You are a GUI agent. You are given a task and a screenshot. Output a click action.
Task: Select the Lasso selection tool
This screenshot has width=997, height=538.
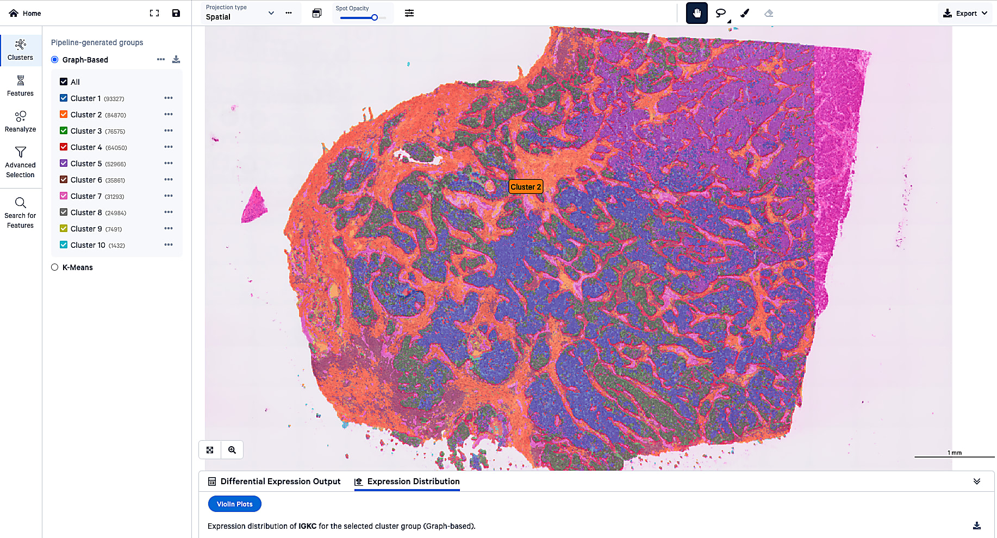pos(720,12)
